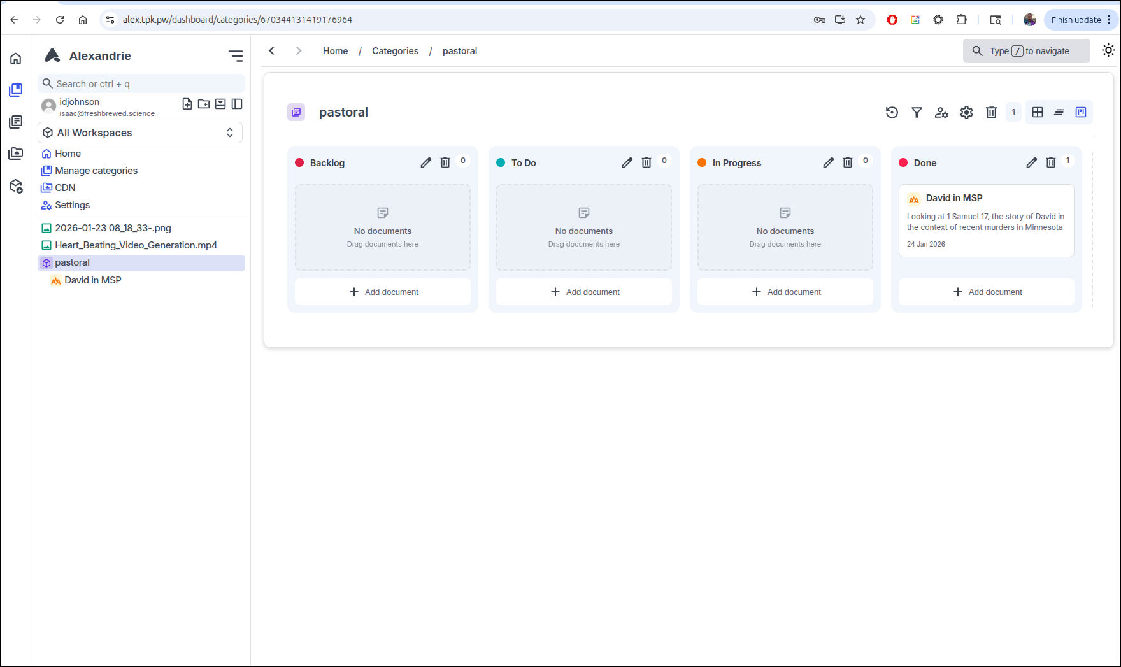The height and width of the screenshot is (667, 1121).
Task: Open the All Workspaces dropdown
Action: tap(140, 133)
